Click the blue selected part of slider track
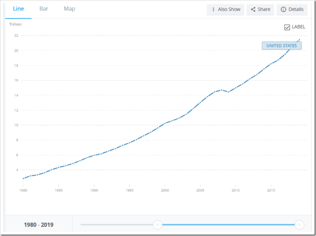This screenshot has width=316, height=236. (227, 225)
